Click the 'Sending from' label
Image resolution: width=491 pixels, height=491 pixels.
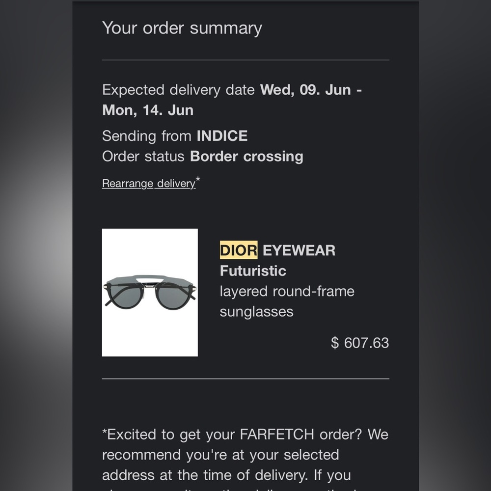[147, 136]
